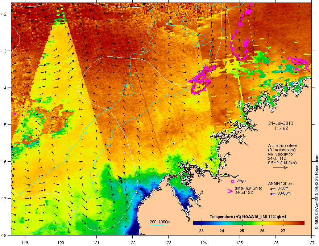Viewport: 319px width, 246px height.
Task: Click the 26 colorbar tick label
Action: (x=262, y=231)
